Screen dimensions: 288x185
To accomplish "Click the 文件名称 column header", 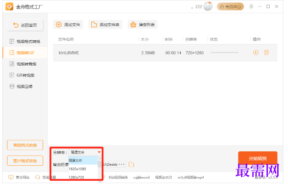I will click(x=66, y=39).
